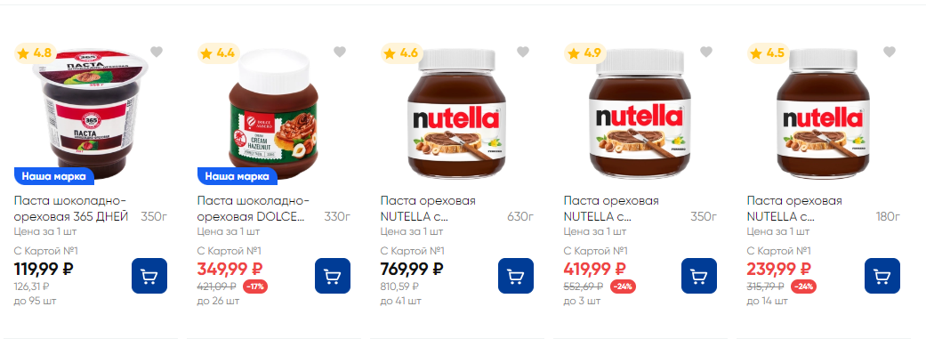View the 365 ДНЕЙ paste product image
The height and width of the screenshot is (347, 926).
tap(89, 114)
